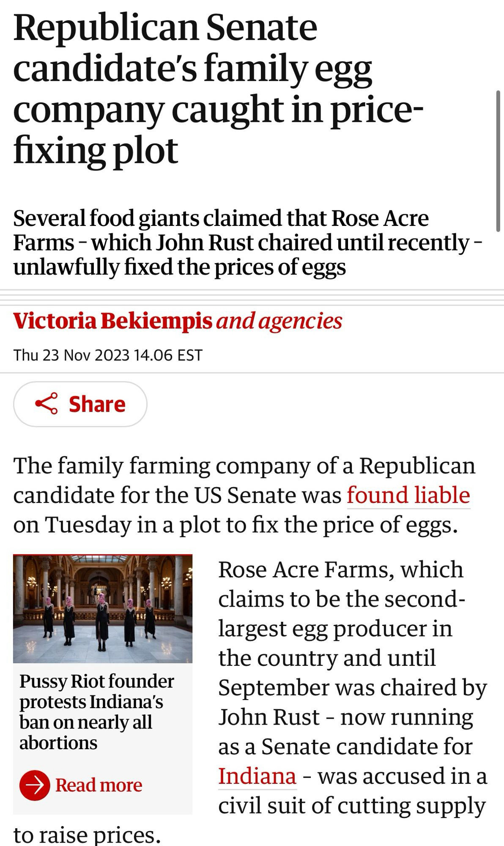This screenshot has height=846, width=504.
Task: Tap the Pussy Riot protest photo thumbnail
Action: [x=103, y=609]
